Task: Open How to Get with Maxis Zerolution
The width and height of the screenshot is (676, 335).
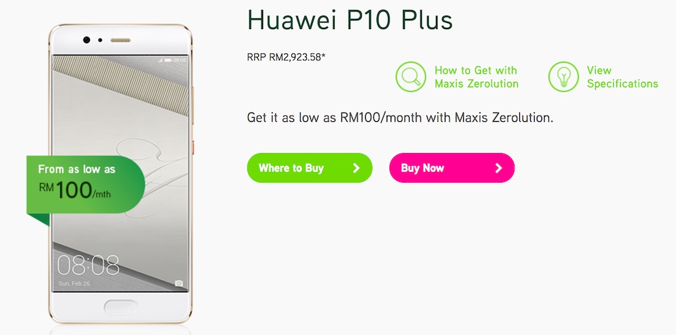Action: [x=477, y=77]
